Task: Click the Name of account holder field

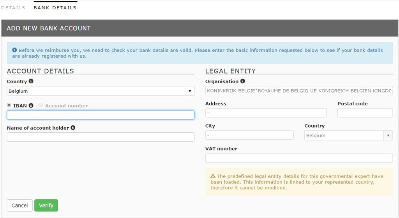Action: pyautogui.click(x=101, y=137)
